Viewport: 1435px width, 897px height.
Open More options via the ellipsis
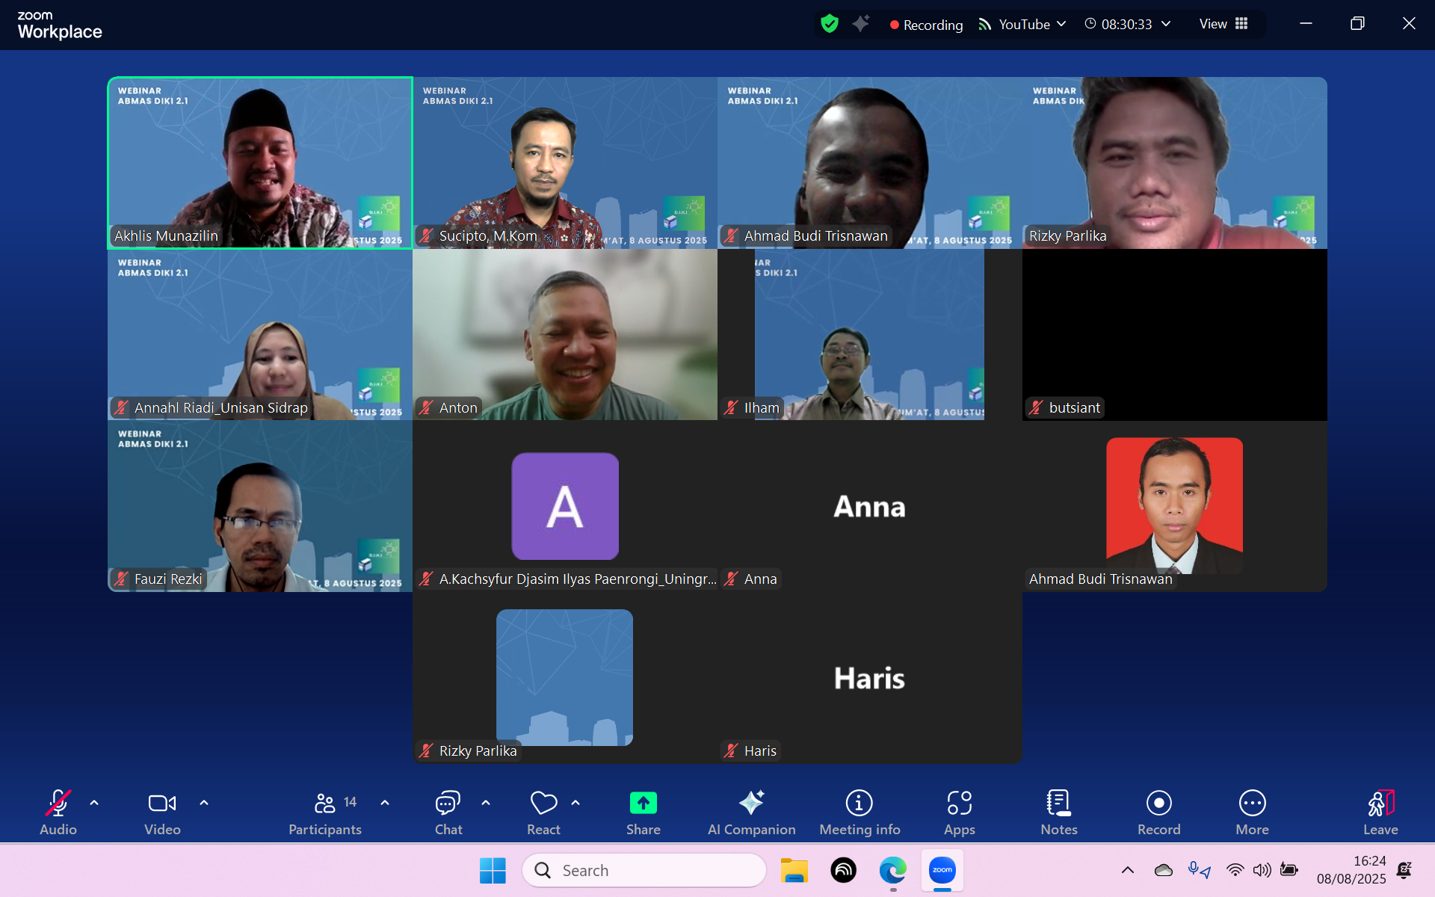(1252, 802)
